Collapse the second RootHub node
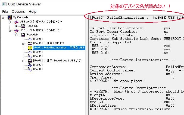Screen dimensions: 184x115 [x=17, y=35]
